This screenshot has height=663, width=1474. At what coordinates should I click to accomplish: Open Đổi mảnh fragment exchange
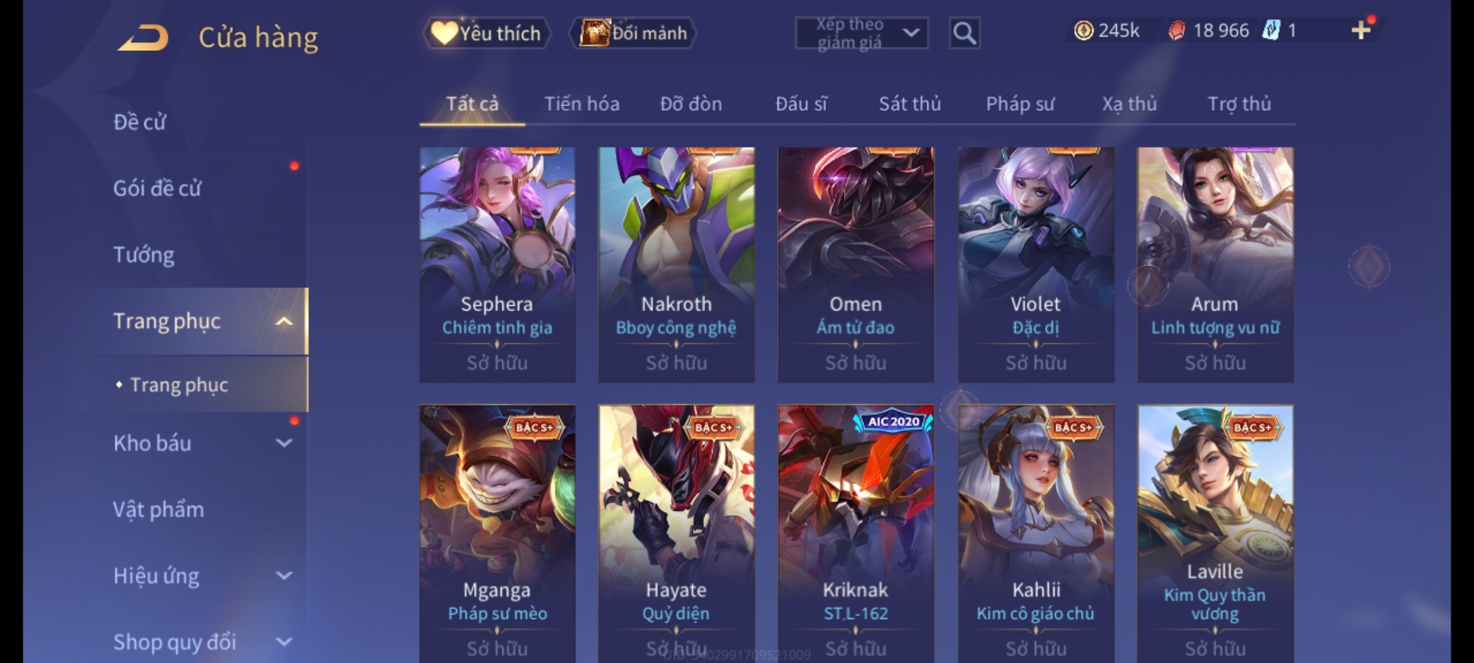(x=633, y=33)
